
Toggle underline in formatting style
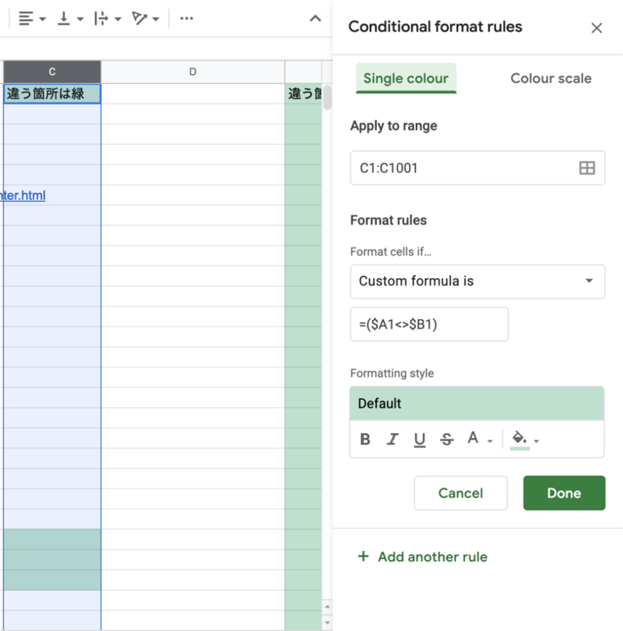pos(420,440)
